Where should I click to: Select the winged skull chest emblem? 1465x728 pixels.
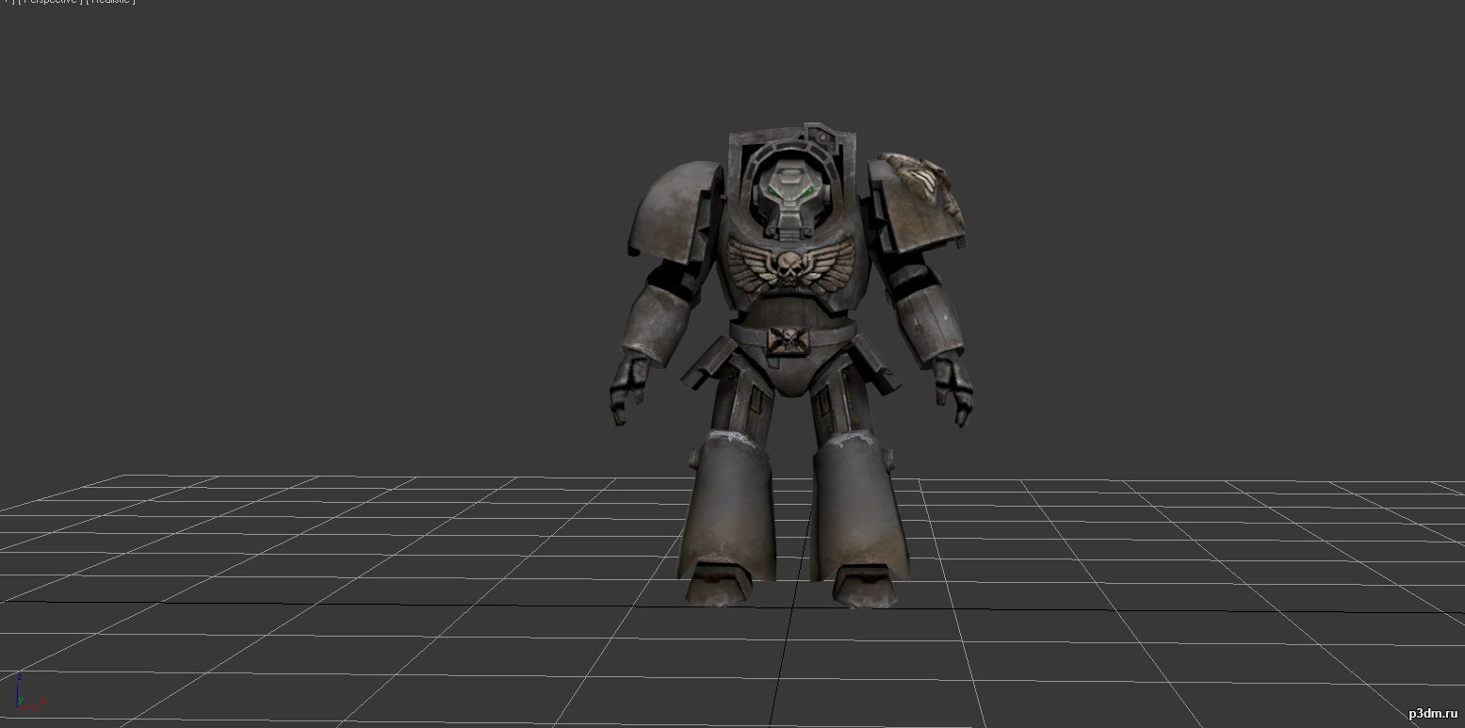[x=789, y=261]
